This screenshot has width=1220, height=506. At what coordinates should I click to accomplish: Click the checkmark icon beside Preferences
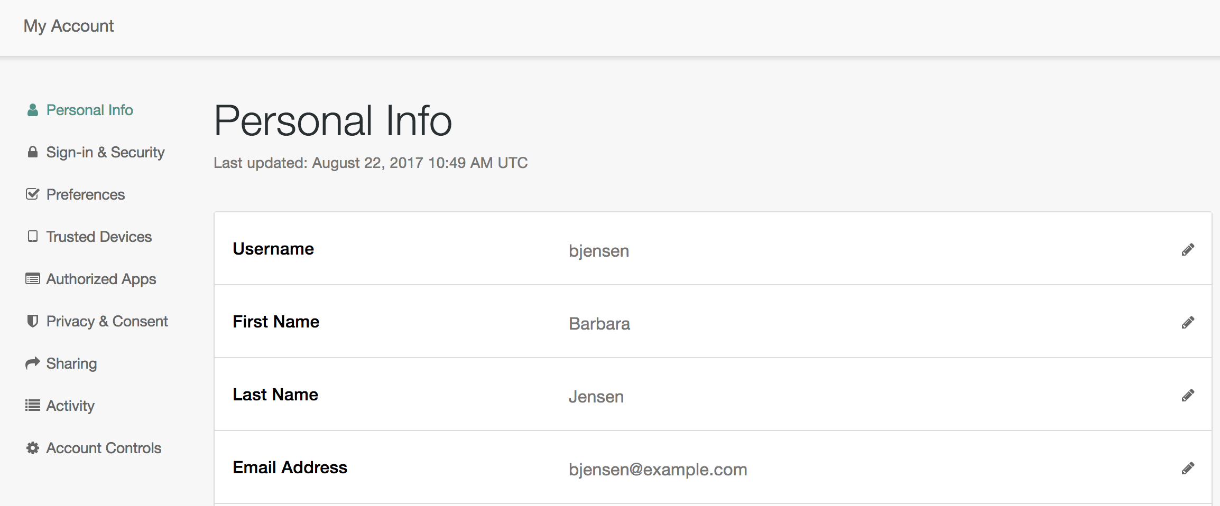pyautogui.click(x=33, y=194)
